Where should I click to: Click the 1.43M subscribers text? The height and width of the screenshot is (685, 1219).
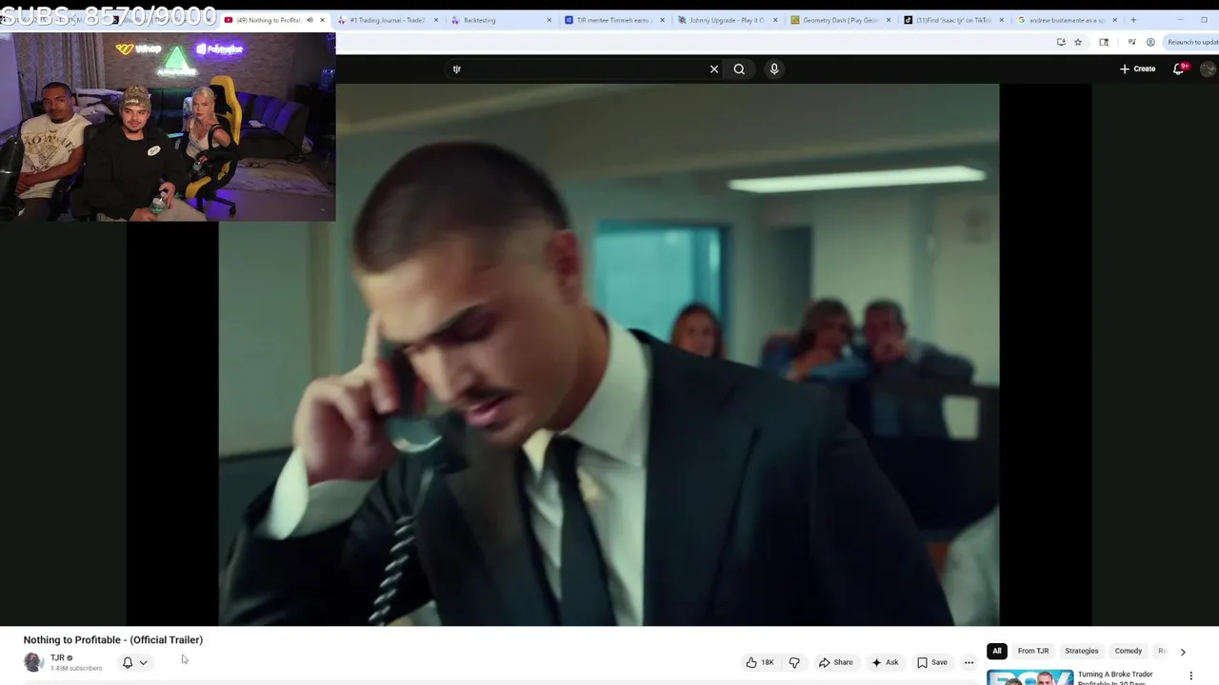pyautogui.click(x=76, y=668)
